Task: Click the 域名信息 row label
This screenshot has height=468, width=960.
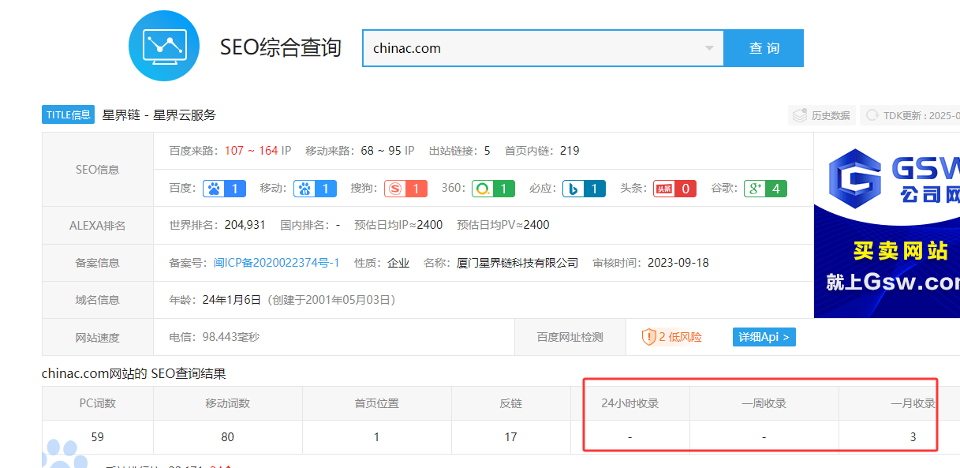Action: [x=98, y=300]
